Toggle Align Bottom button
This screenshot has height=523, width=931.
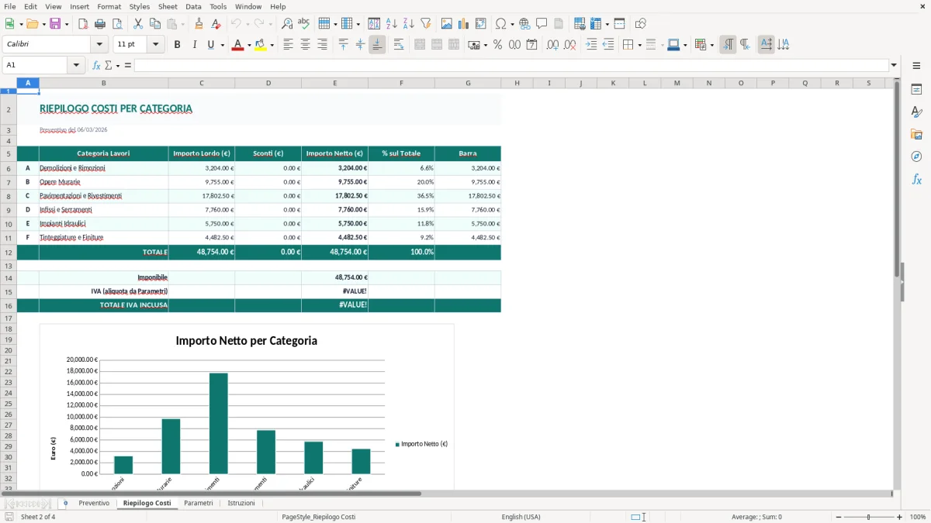(x=377, y=45)
